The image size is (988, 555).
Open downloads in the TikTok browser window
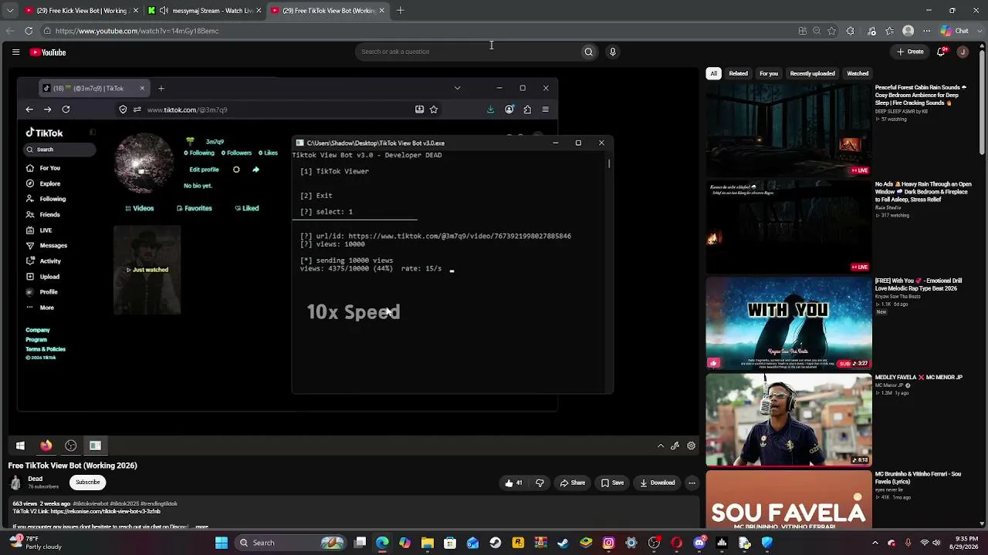[490, 109]
